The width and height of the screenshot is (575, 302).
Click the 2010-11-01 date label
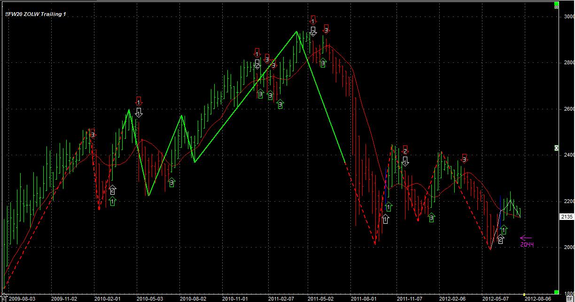tap(235, 298)
